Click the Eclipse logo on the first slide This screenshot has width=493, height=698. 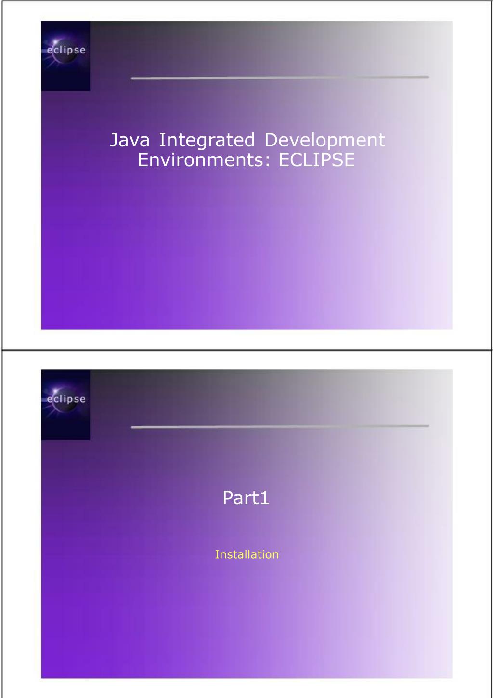tap(65, 56)
